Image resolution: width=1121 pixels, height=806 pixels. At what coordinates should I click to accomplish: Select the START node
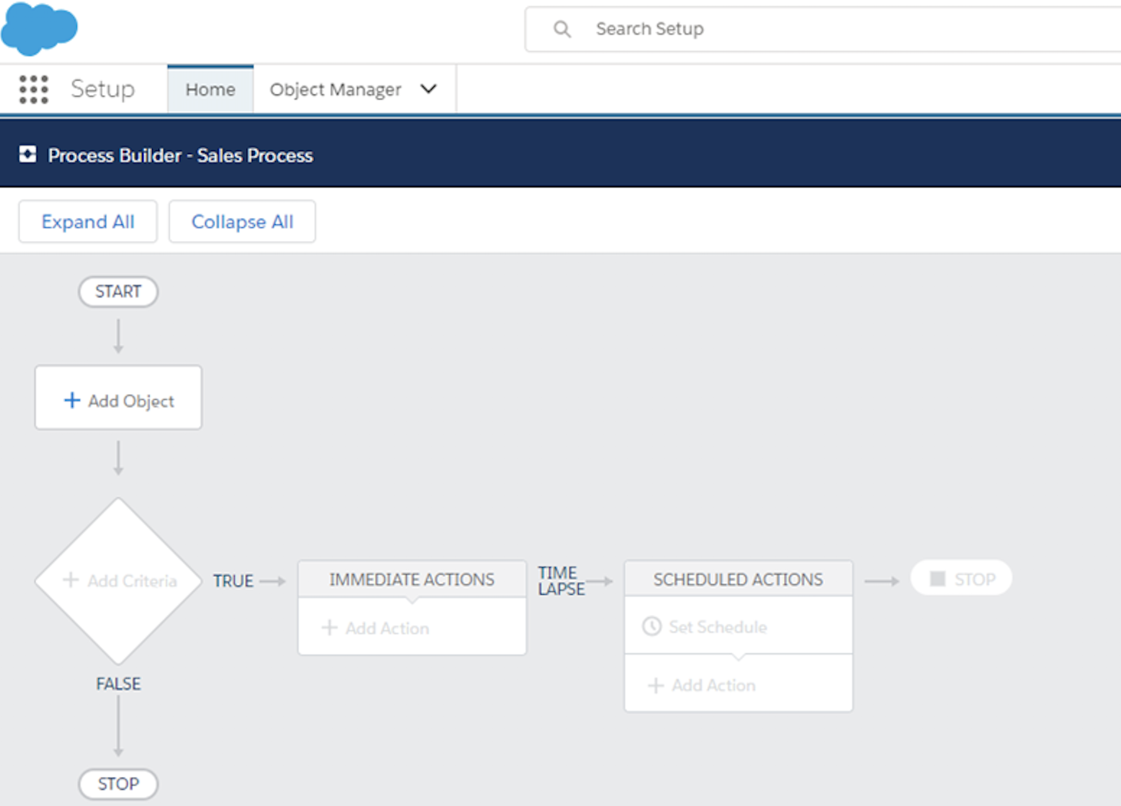tap(118, 292)
